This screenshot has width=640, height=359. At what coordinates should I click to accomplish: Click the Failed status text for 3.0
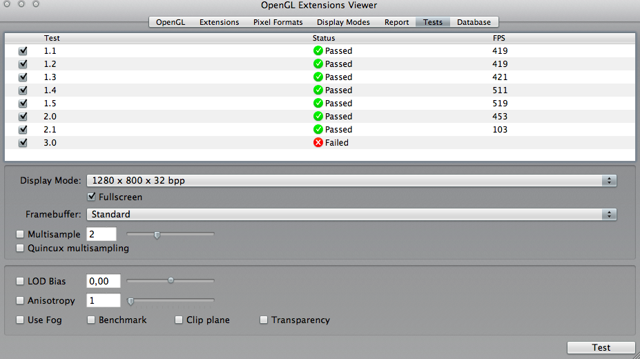click(x=337, y=143)
